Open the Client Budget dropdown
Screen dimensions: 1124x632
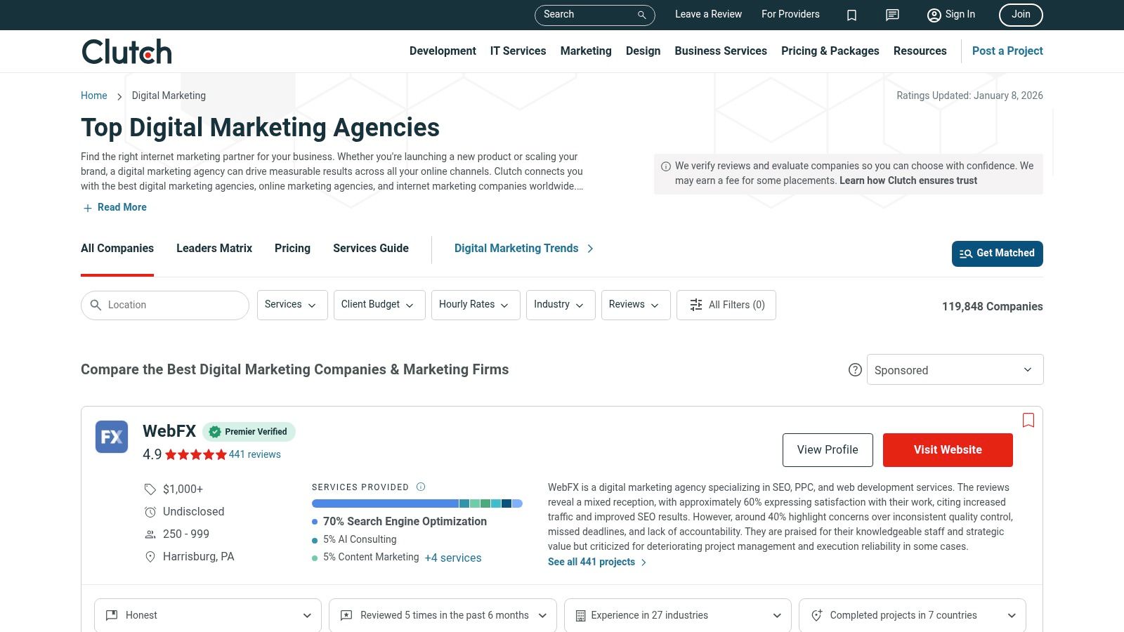379,305
